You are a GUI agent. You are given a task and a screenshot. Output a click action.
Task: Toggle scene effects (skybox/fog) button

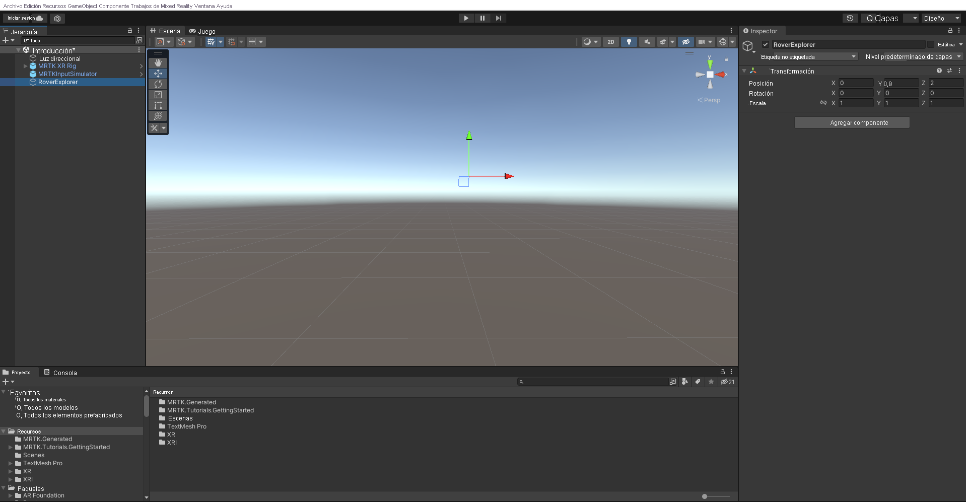(x=663, y=42)
